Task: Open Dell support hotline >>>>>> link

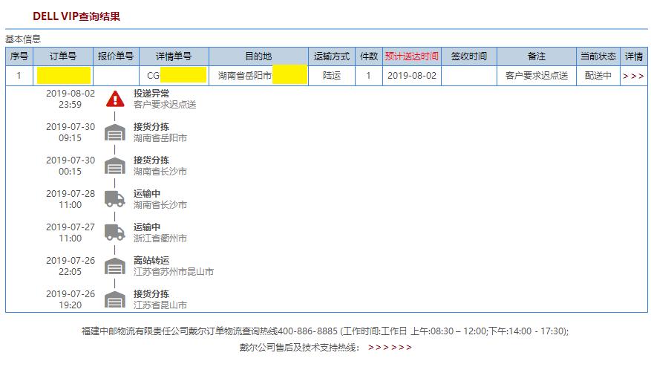Action: (390, 348)
